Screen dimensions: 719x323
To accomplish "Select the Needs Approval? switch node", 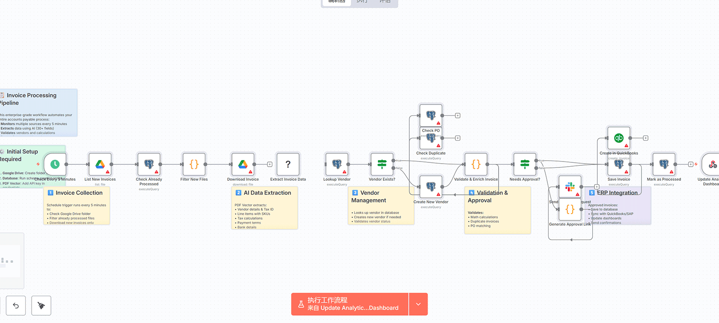I will (x=525, y=164).
